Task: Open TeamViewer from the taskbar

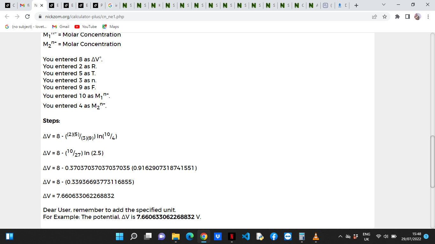Action: pyautogui.click(x=288, y=236)
